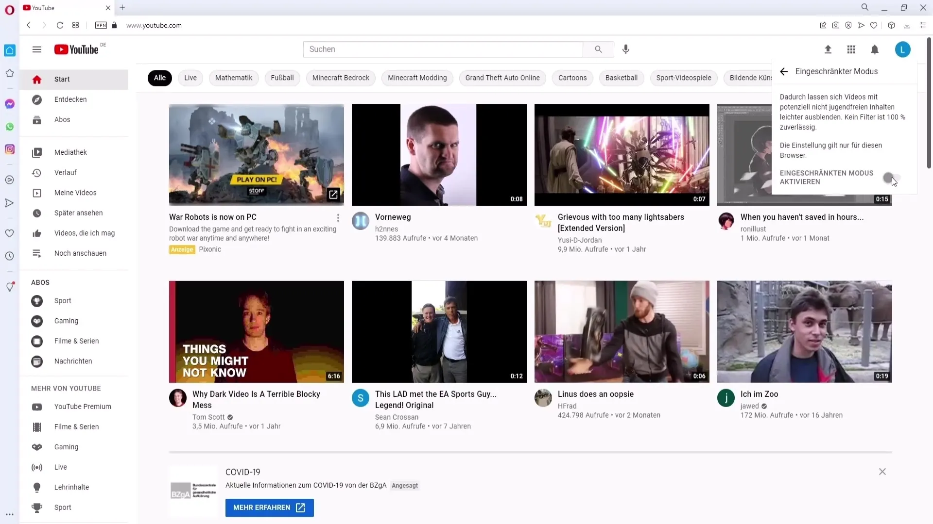Viewport: 933px width, 524px height.
Task: Expand the Grand Theft Auto Online filter
Action: [502, 78]
